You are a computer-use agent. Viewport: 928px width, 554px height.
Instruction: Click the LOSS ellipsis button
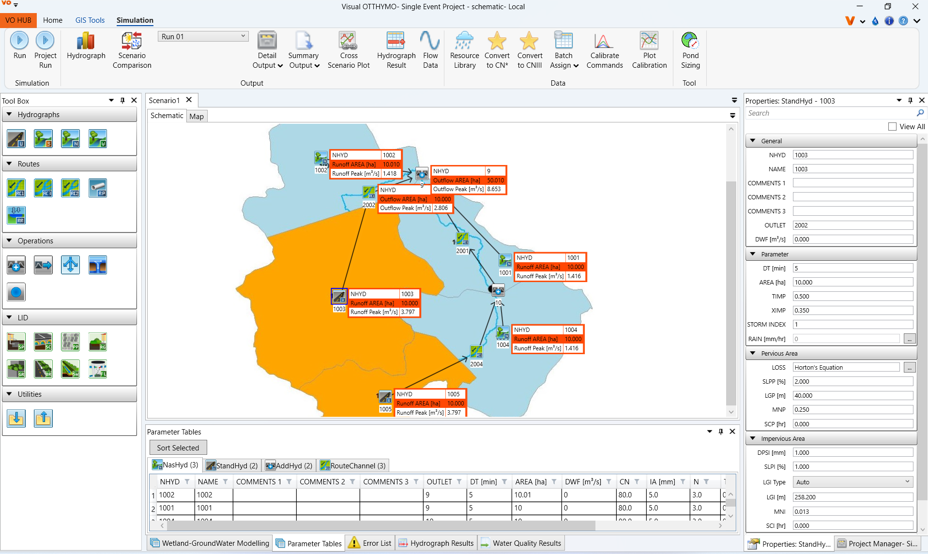point(910,368)
